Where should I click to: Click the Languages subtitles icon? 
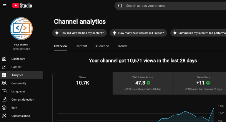pyautogui.click(x=4, y=91)
